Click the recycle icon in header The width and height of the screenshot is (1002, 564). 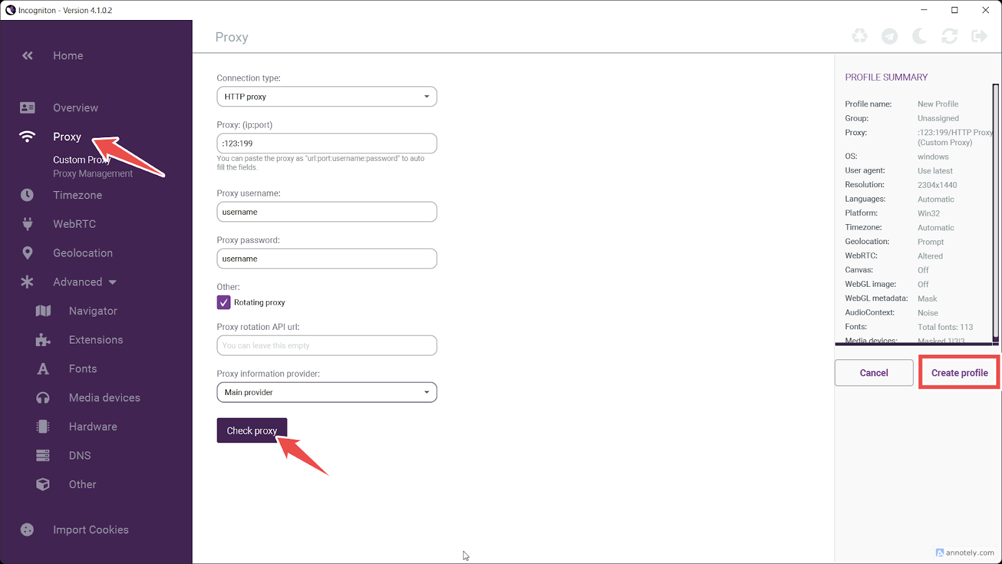pyautogui.click(x=860, y=36)
